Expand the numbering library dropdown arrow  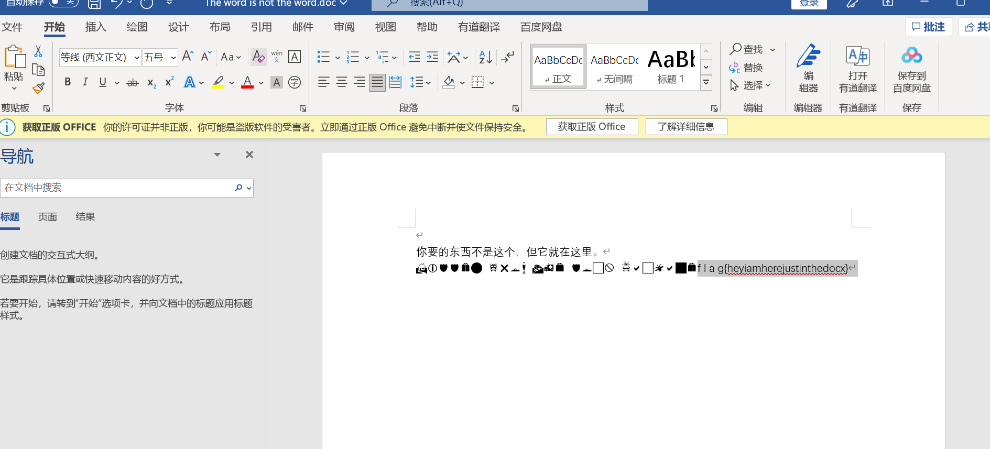point(367,57)
